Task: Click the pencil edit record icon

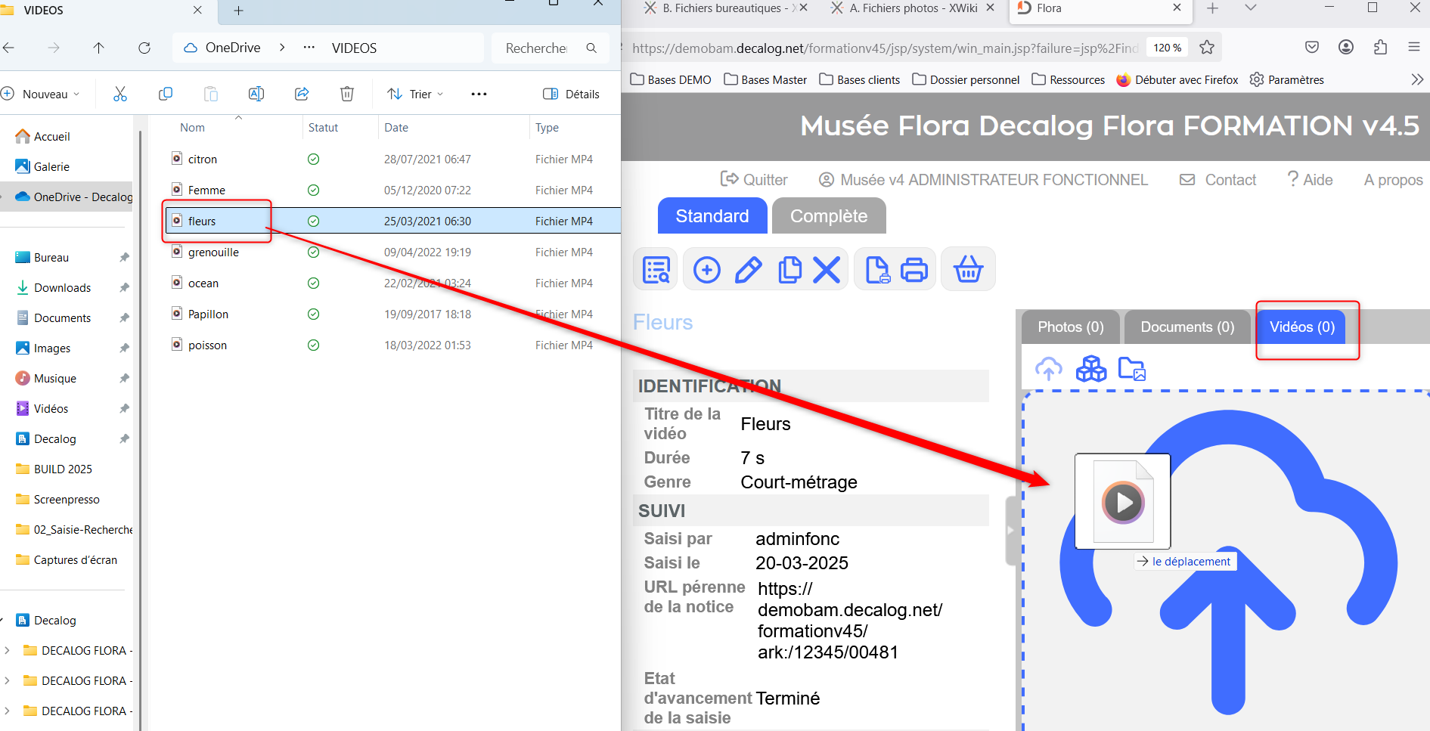Action: (x=748, y=270)
